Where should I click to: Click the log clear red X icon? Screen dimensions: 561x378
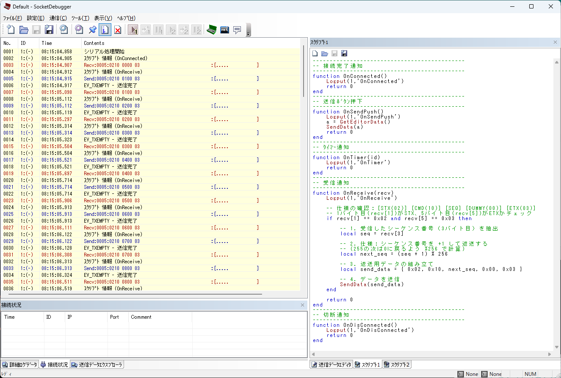pyautogui.click(x=118, y=30)
